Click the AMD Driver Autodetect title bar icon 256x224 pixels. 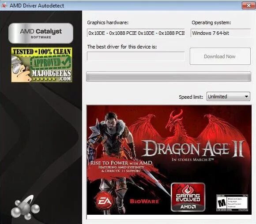pyautogui.click(x=4, y=5)
